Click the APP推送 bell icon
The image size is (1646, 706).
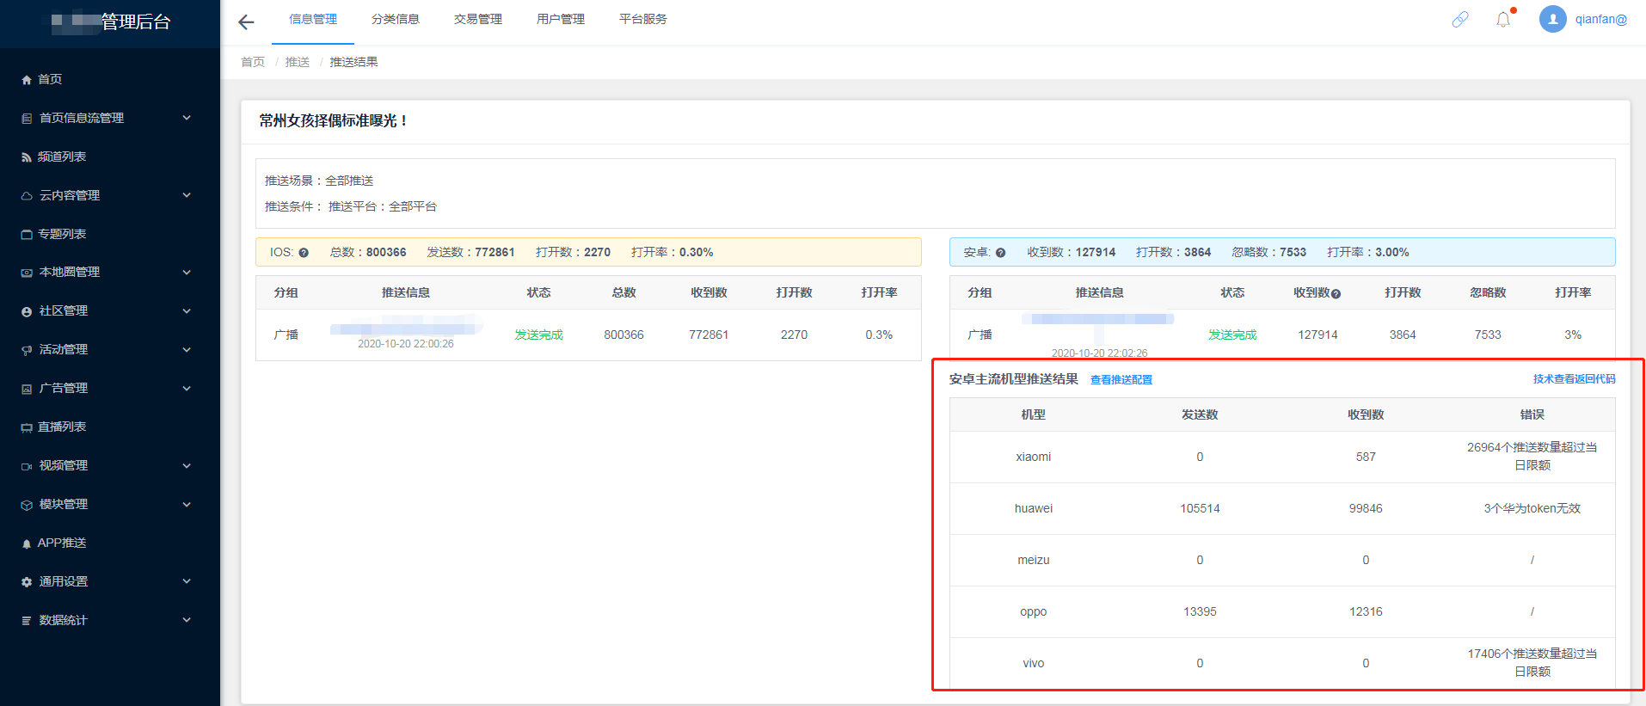coord(27,543)
